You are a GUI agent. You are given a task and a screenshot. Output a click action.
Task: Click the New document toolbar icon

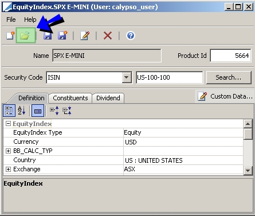point(10,36)
